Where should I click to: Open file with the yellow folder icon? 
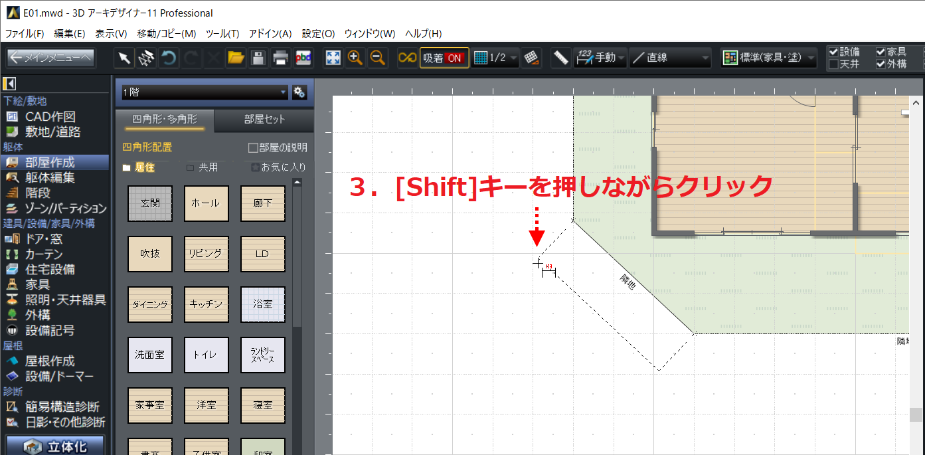[x=236, y=58]
